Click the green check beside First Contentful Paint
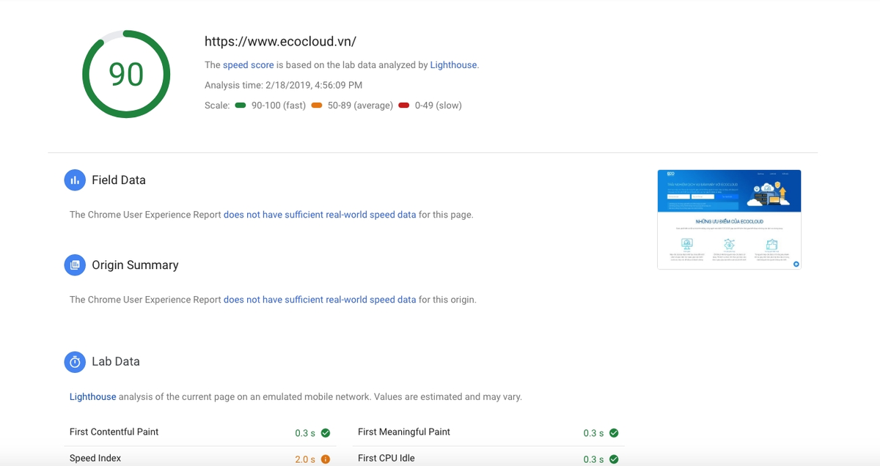Viewport: 880px width, 466px height. click(x=326, y=433)
